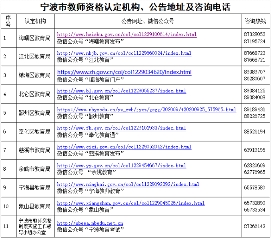
Task: Open the fh.gov.cn announcement link
Action: 122,128
